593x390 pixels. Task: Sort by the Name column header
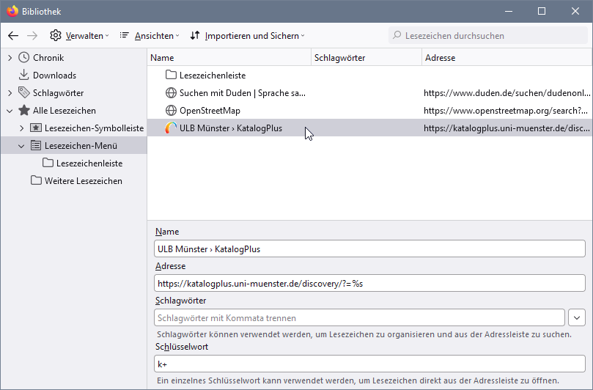(229, 57)
